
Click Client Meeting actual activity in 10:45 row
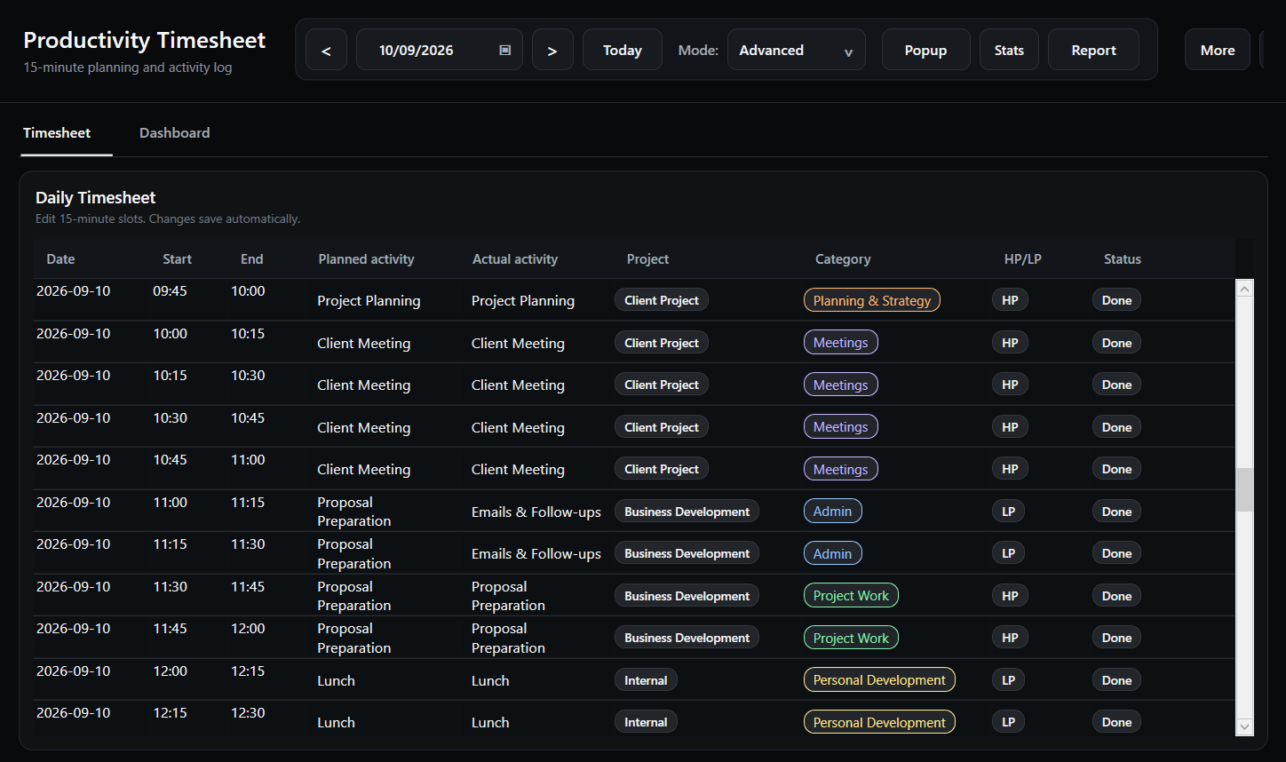(518, 470)
